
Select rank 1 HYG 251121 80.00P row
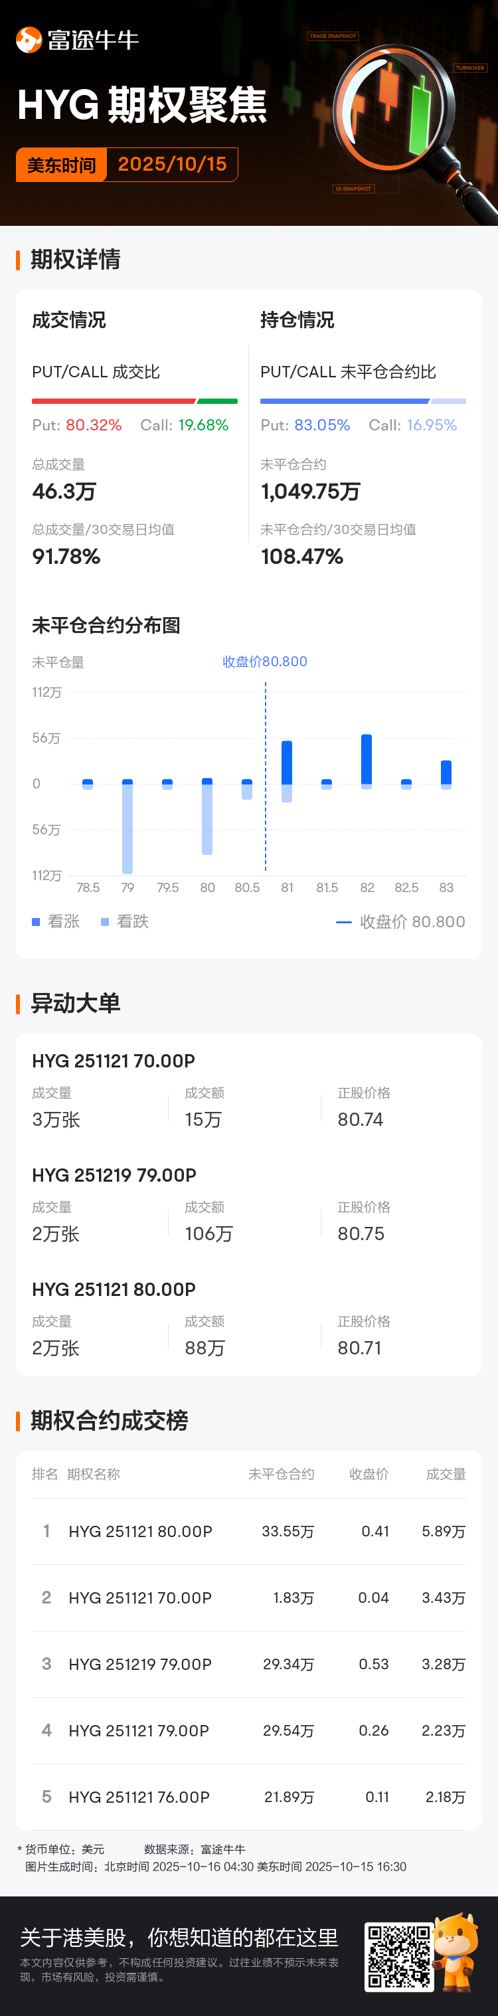(x=248, y=1532)
